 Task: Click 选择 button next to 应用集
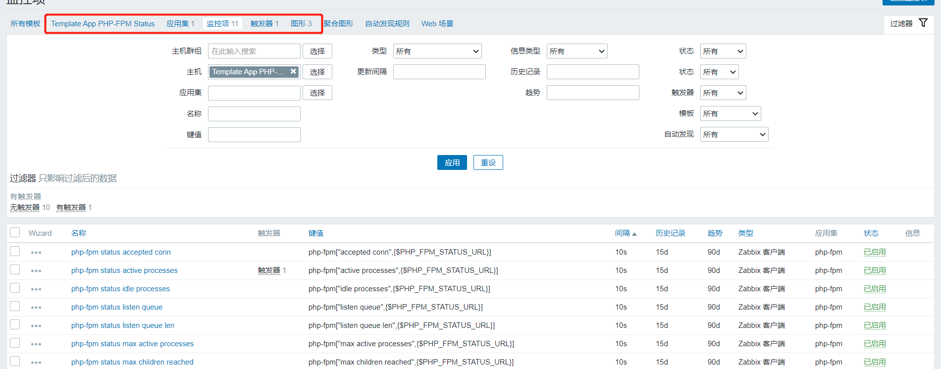coord(317,93)
